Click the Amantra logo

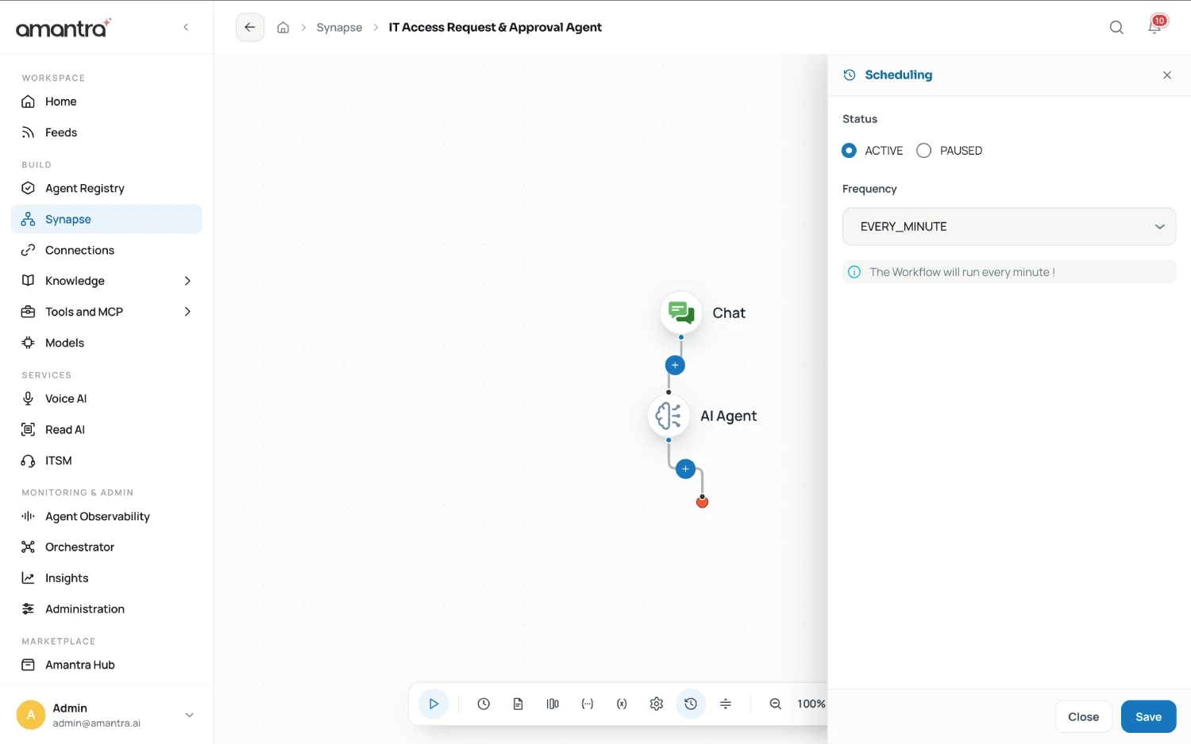click(x=64, y=28)
